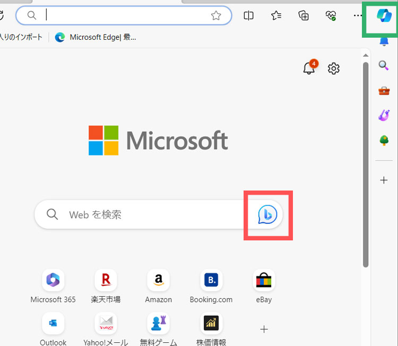Click the Microsoft logo
The image size is (398, 346).
(x=158, y=140)
